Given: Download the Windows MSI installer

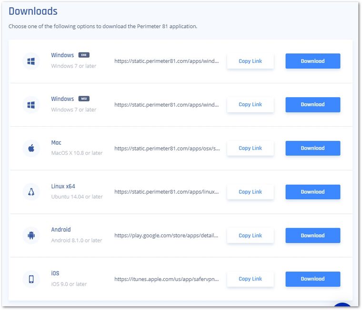Looking at the screenshot, I should point(312,105).
